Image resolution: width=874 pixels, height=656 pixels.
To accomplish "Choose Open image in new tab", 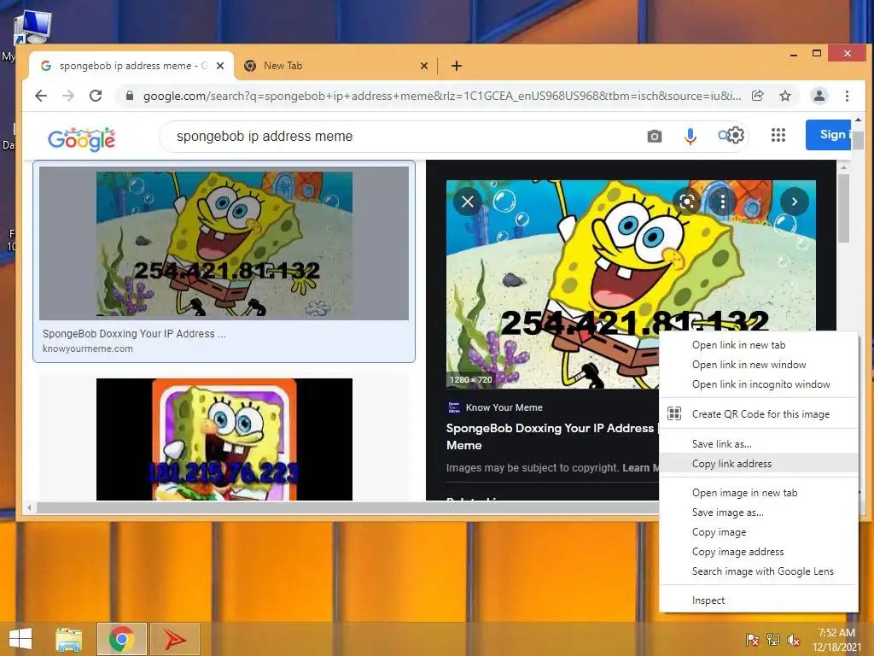I will click(758, 493).
